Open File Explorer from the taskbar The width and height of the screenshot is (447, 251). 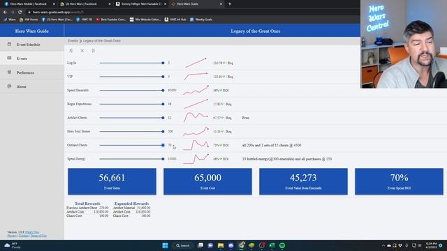(x=221, y=245)
